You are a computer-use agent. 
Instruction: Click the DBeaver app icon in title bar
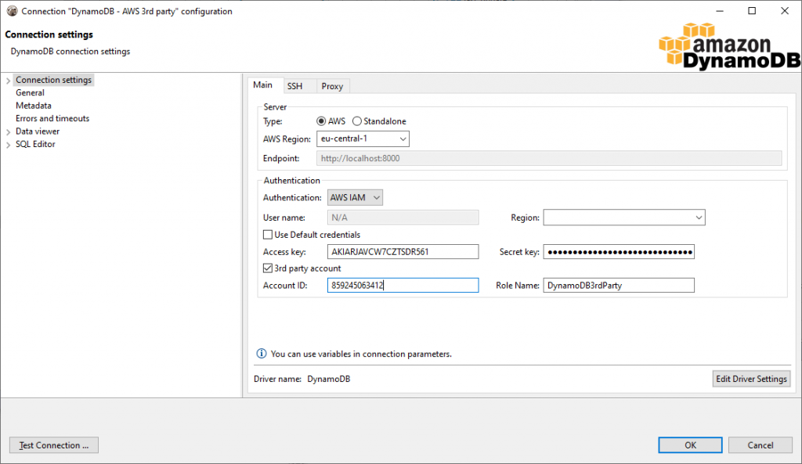12,11
